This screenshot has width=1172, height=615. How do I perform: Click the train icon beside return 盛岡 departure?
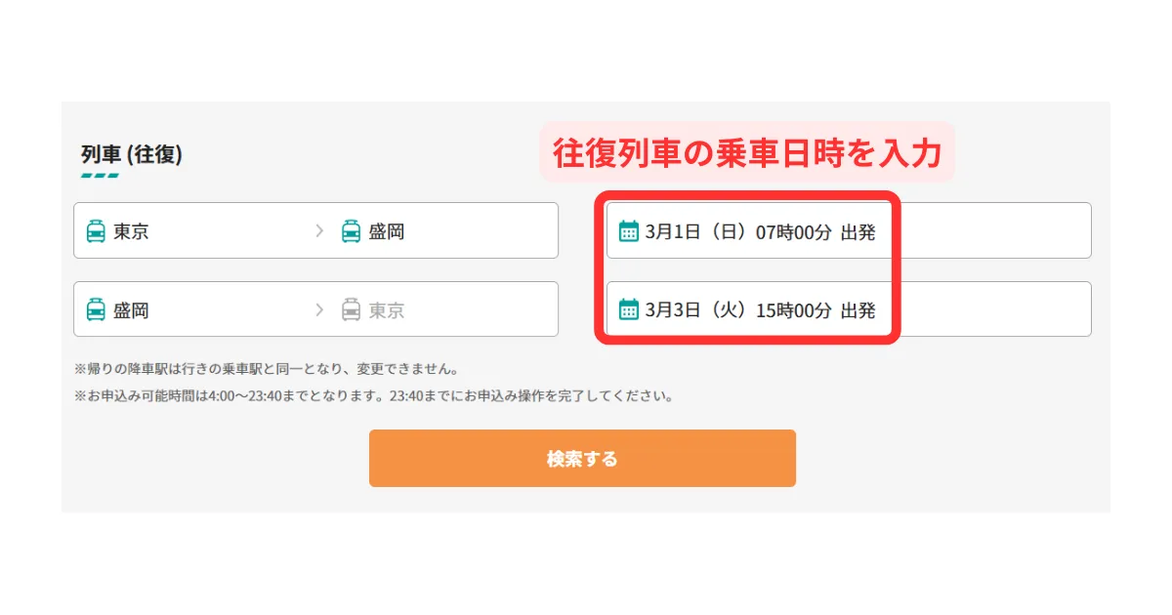click(x=96, y=310)
